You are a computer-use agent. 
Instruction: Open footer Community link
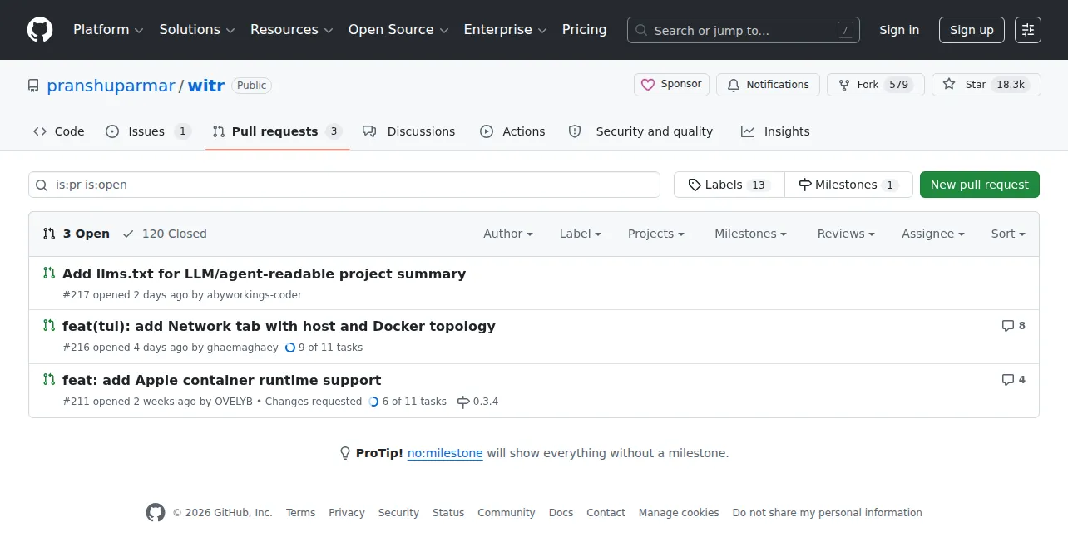pyautogui.click(x=507, y=513)
